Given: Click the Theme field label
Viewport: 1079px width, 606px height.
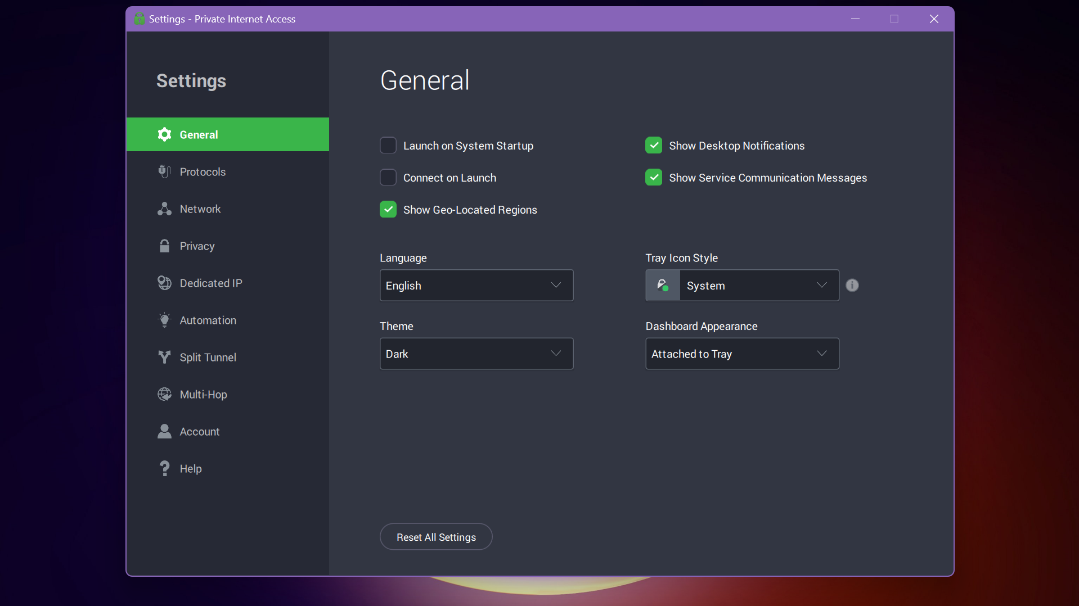Looking at the screenshot, I should (397, 326).
